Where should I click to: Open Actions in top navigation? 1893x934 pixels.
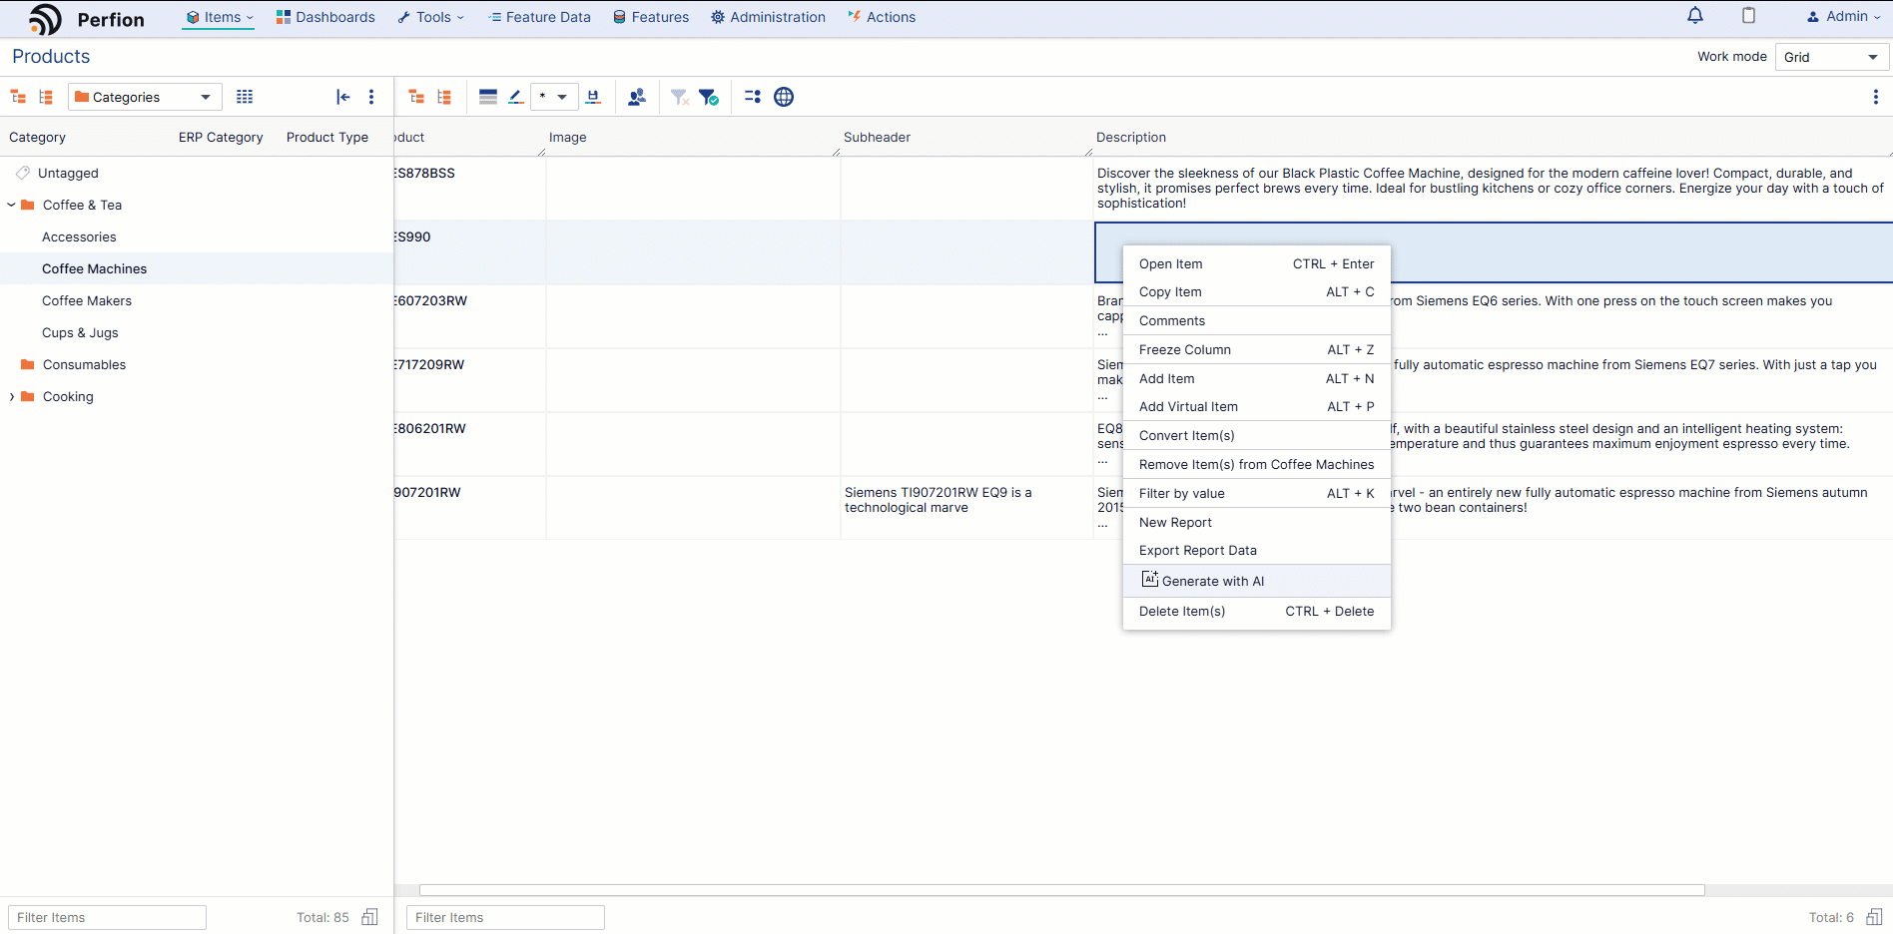(x=881, y=17)
